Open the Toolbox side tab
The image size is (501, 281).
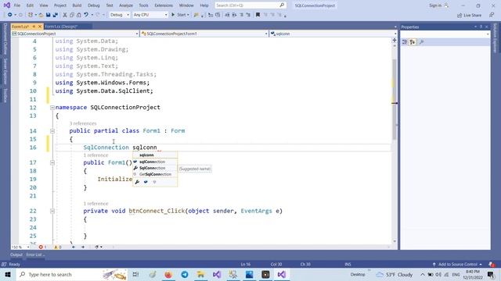(x=5, y=95)
